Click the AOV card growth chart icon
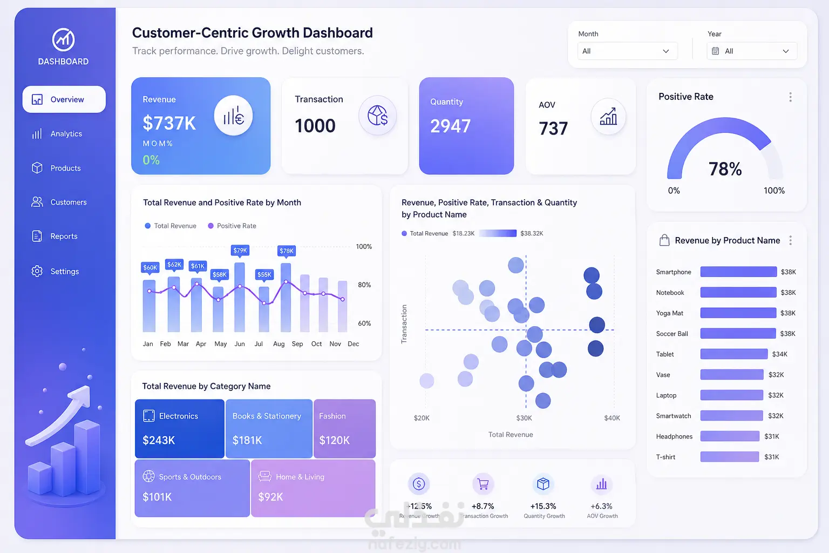The height and width of the screenshot is (553, 829). (608, 116)
